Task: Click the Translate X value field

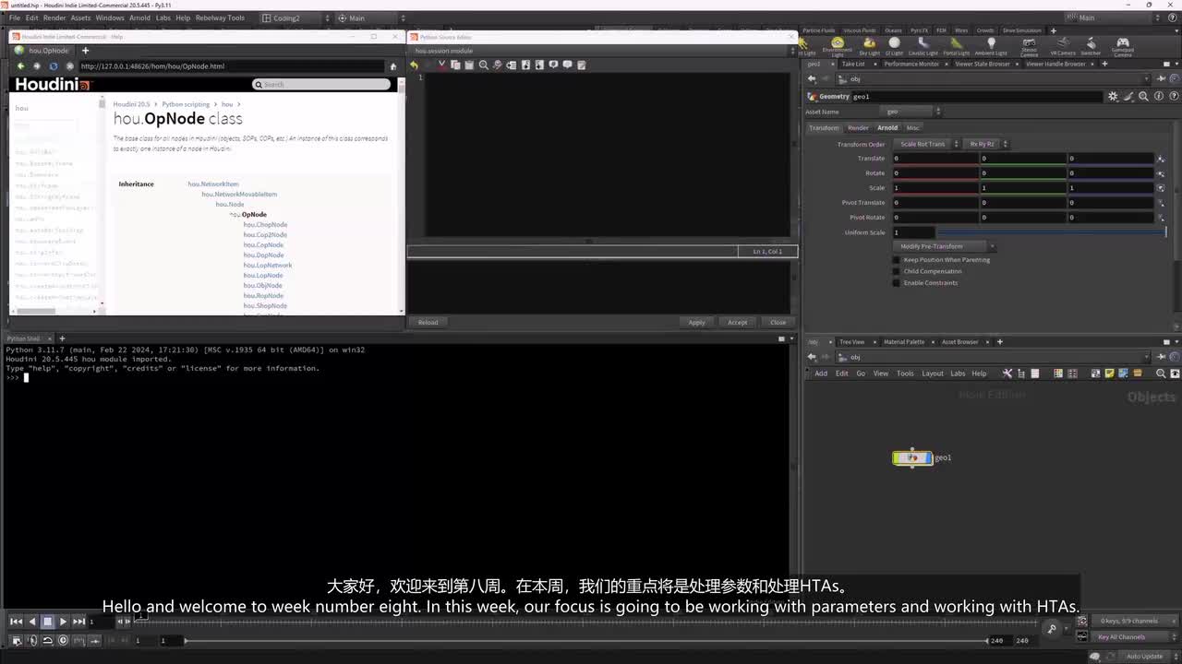Action: pos(935,159)
